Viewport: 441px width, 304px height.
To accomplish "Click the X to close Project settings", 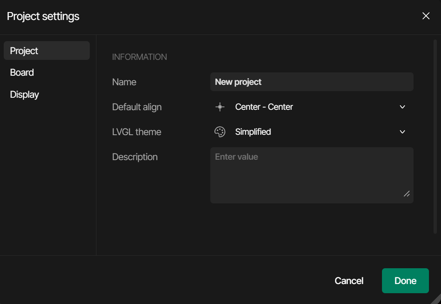I will click(x=426, y=16).
